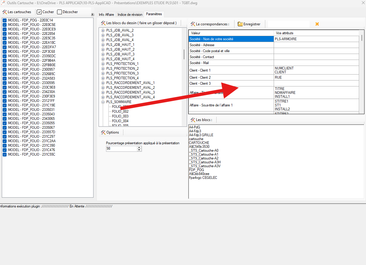Click tools icon beside Les blocs du dessin
The width and height of the screenshot is (366, 265).
(x=103, y=23)
